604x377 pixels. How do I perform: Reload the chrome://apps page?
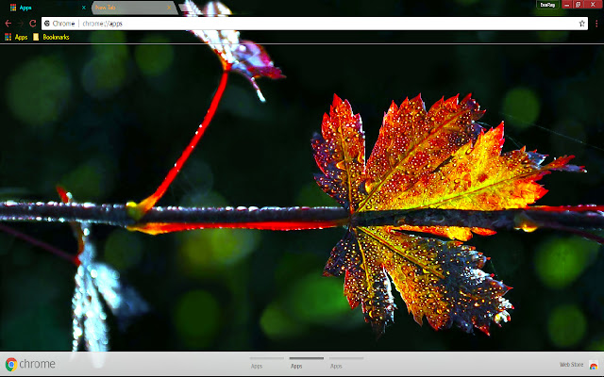point(33,24)
